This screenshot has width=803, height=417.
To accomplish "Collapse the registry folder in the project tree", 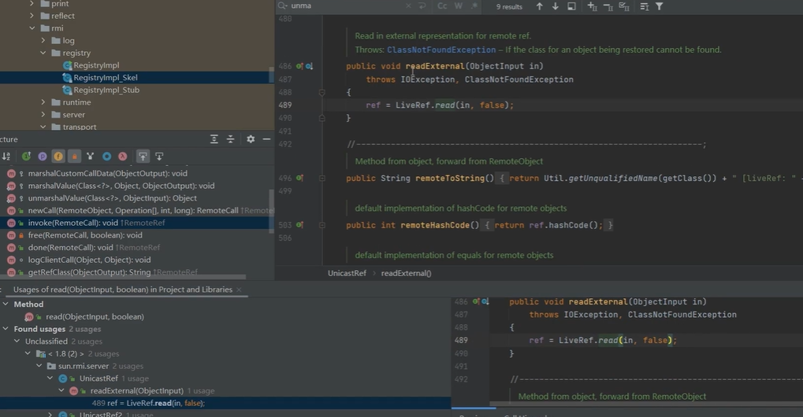I will 43,54.
